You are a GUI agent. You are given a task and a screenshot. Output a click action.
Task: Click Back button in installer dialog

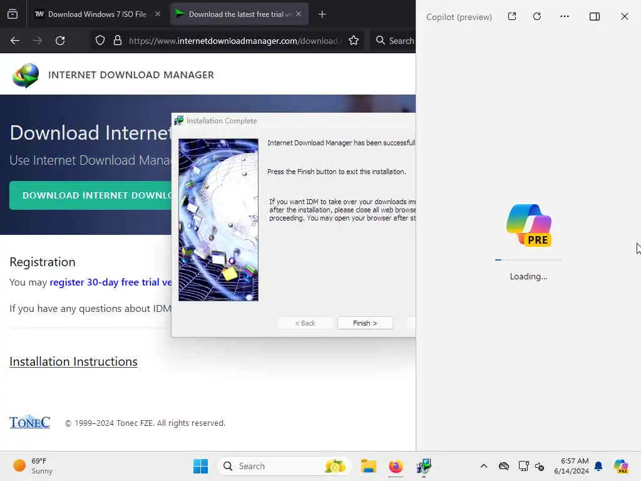[305, 323]
